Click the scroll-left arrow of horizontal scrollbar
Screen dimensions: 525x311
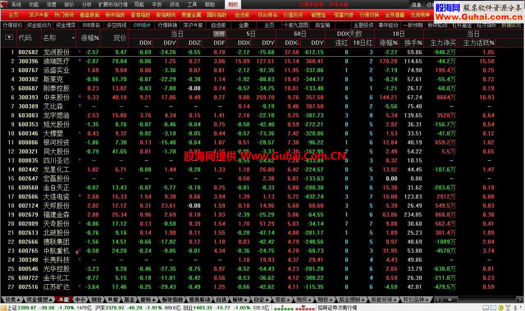click(x=438, y=300)
